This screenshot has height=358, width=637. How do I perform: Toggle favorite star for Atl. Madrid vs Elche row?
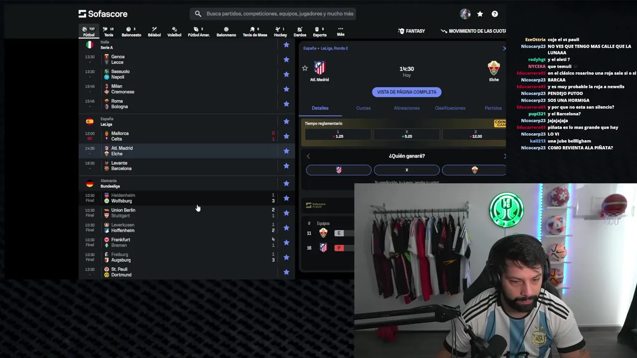286,151
